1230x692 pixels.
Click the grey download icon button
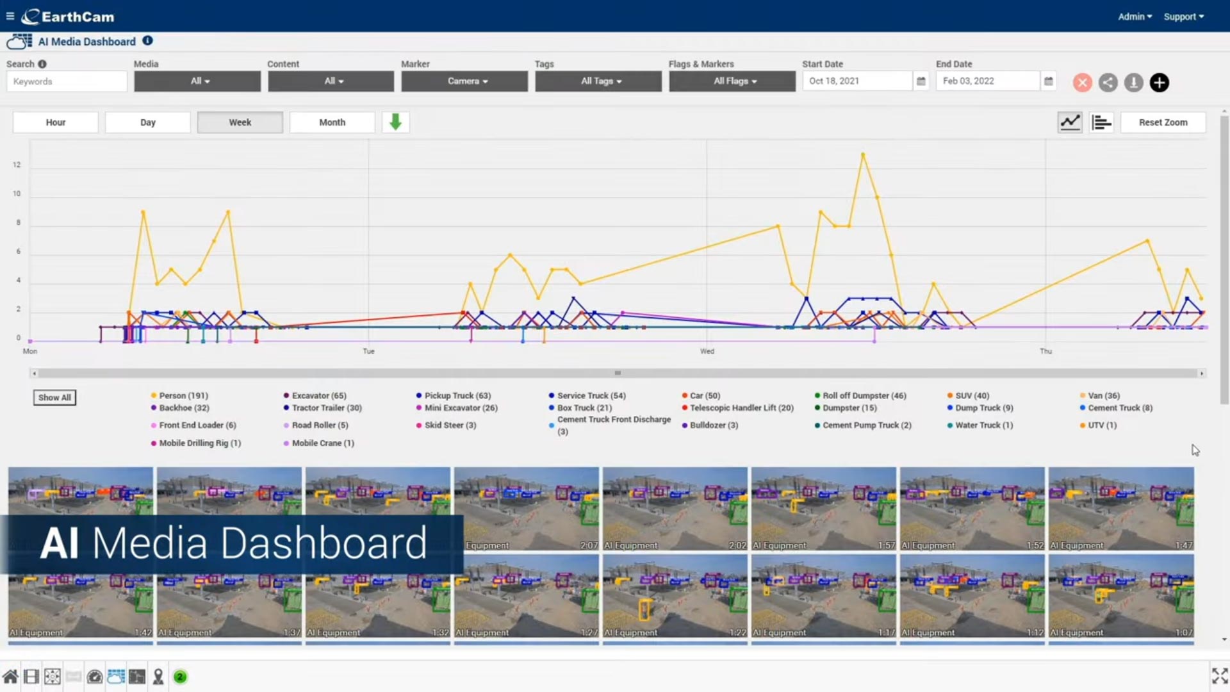(1133, 83)
